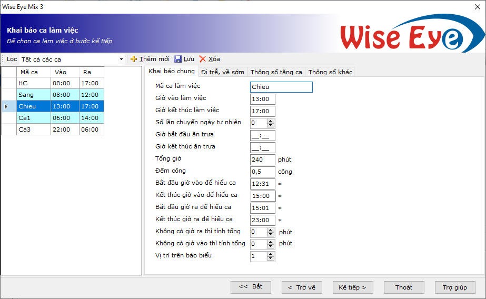This screenshot has width=486, height=299.
Task: Switch to Đi trễ, về sớm tab
Action: (x=222, y=72)
